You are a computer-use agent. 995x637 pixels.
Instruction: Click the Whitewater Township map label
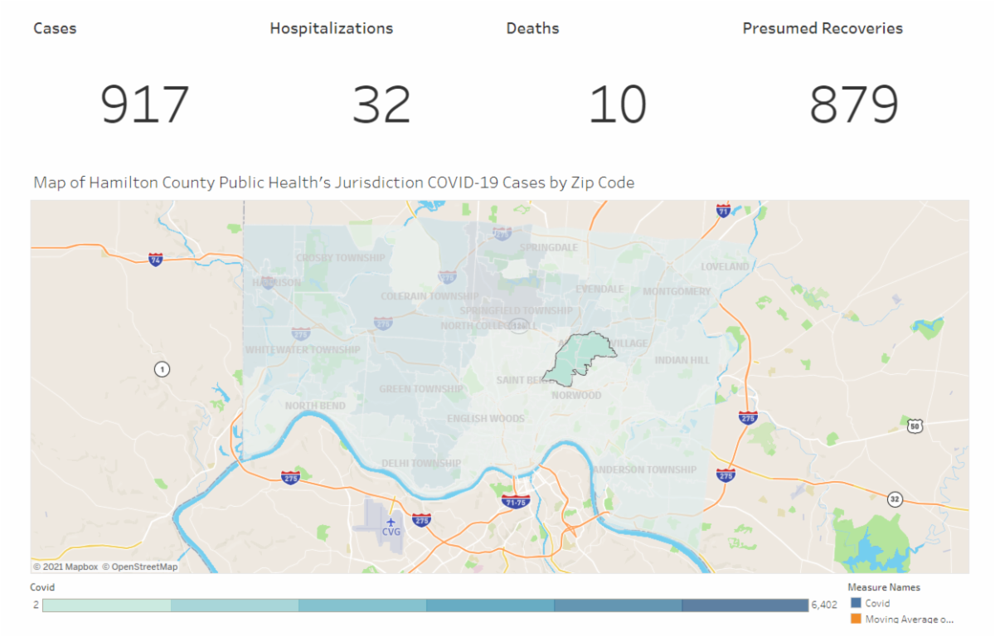click(x=303, y=350)
